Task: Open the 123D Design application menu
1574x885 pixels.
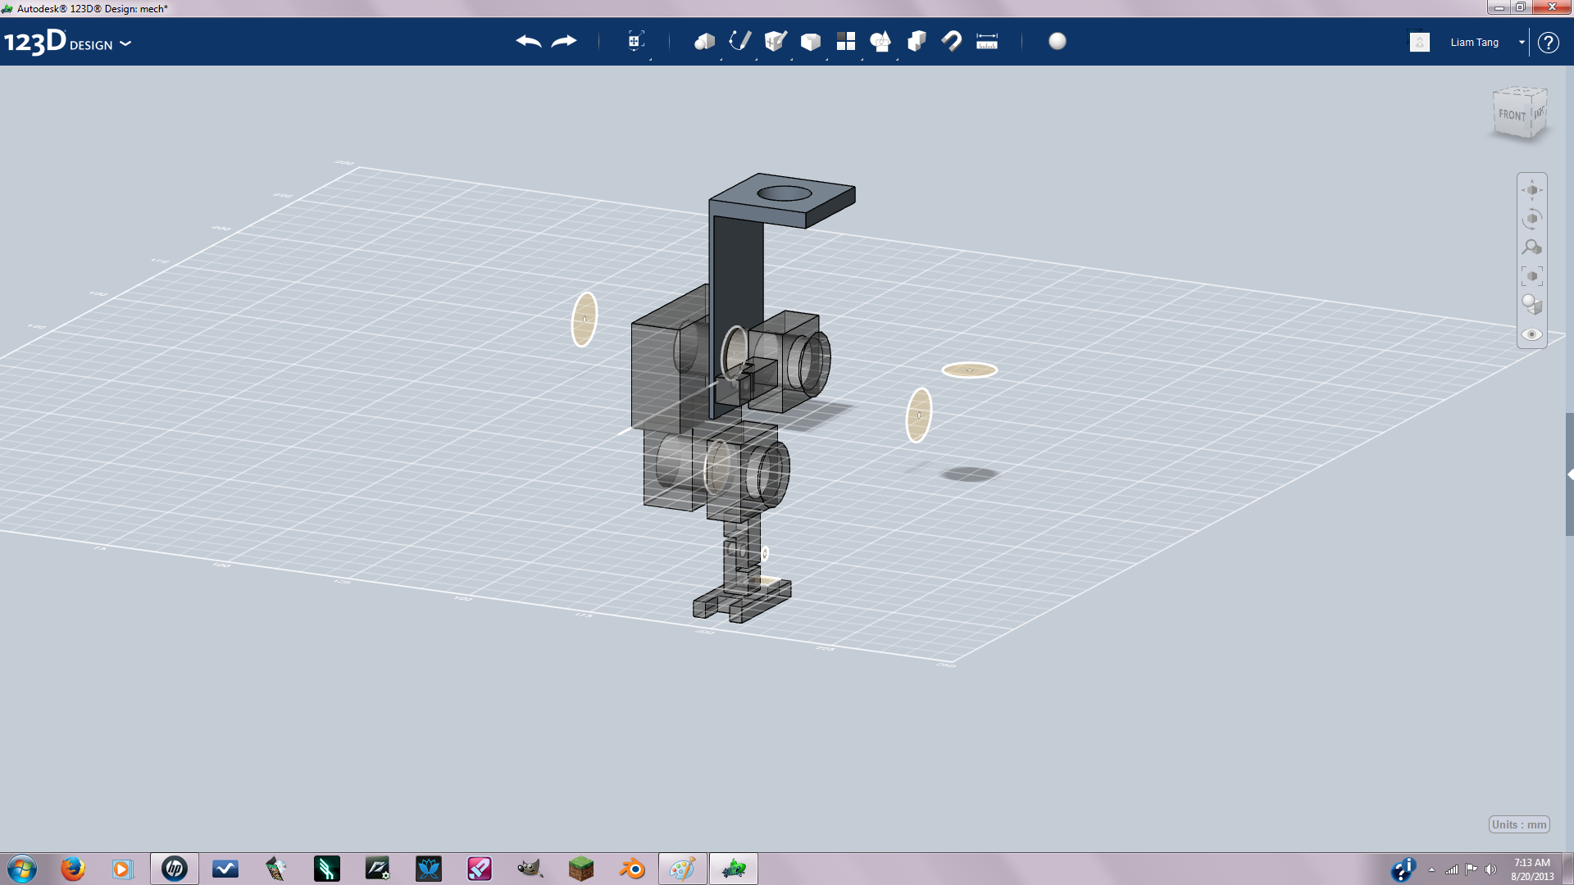Action: [x=67, y=43]
